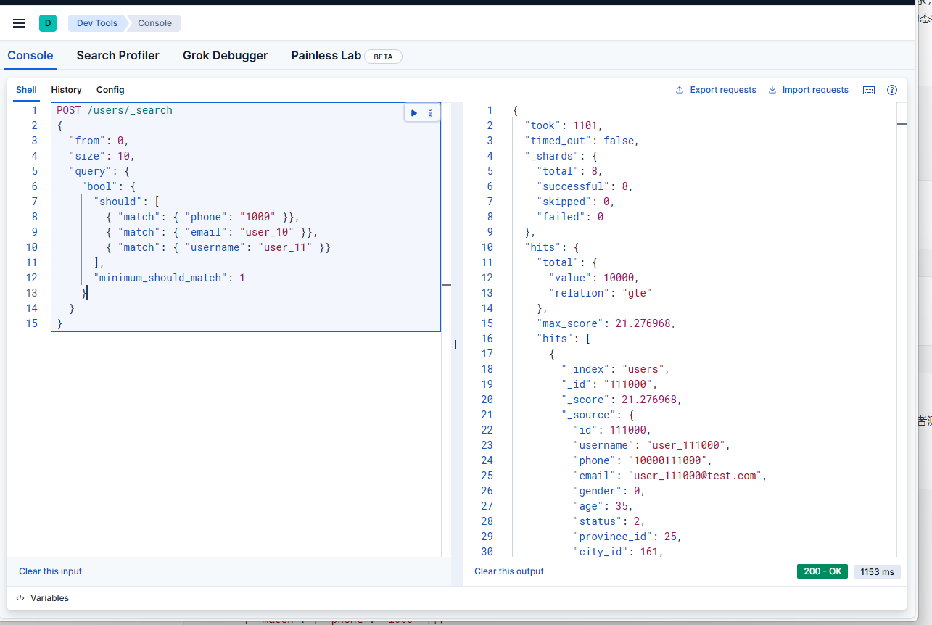Click Clear this input link
This screenshot has width=932, height=625.
[x=50, y=571]
